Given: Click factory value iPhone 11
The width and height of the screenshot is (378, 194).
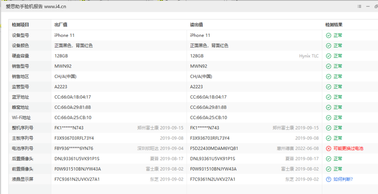Looking at the screenshot, I should pos(64,35).
